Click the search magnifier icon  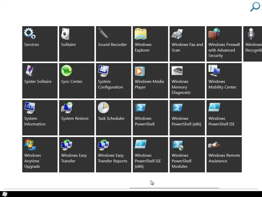[255, 7]
